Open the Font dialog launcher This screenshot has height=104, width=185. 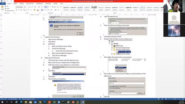[x=40, y=13]
